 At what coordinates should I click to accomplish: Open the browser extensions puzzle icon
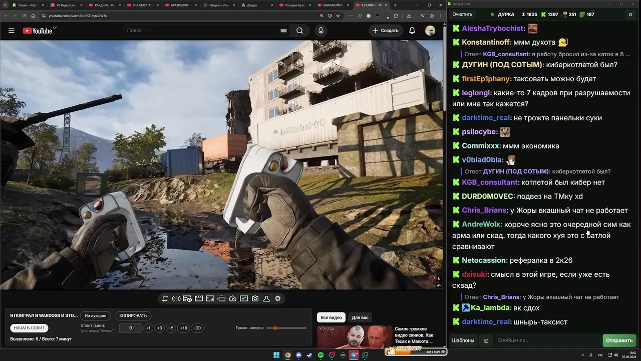point(396,16)
